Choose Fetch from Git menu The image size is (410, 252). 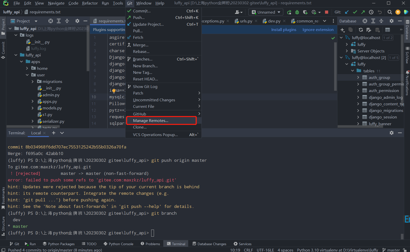pyautogui.click(x=163, y=37)
